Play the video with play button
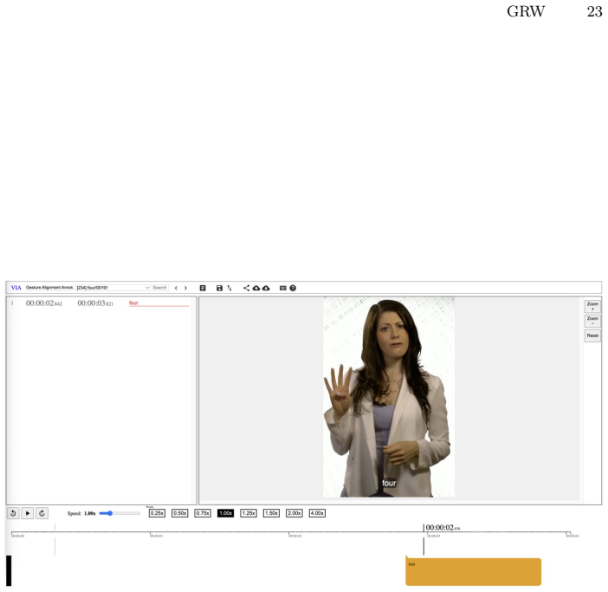 coord(28,513)
